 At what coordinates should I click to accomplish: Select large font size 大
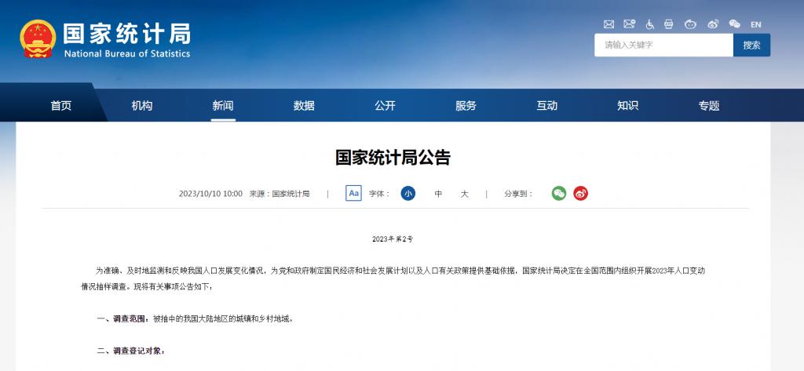[464, 194]
